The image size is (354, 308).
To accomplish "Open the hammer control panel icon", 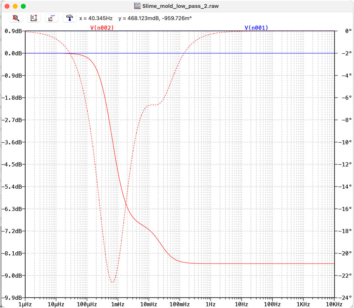I will click(x=70, y=18).
